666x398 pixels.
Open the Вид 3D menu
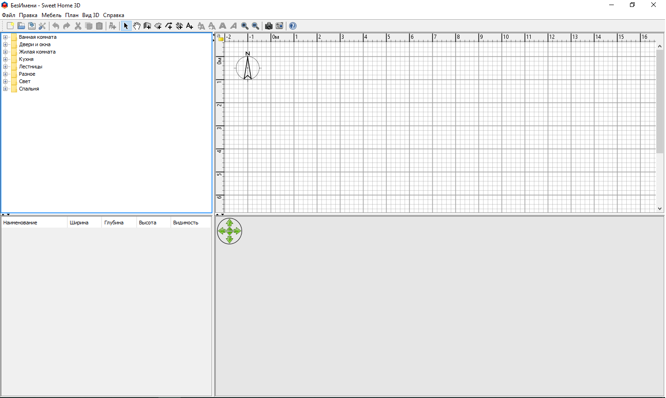coord(91,15)
